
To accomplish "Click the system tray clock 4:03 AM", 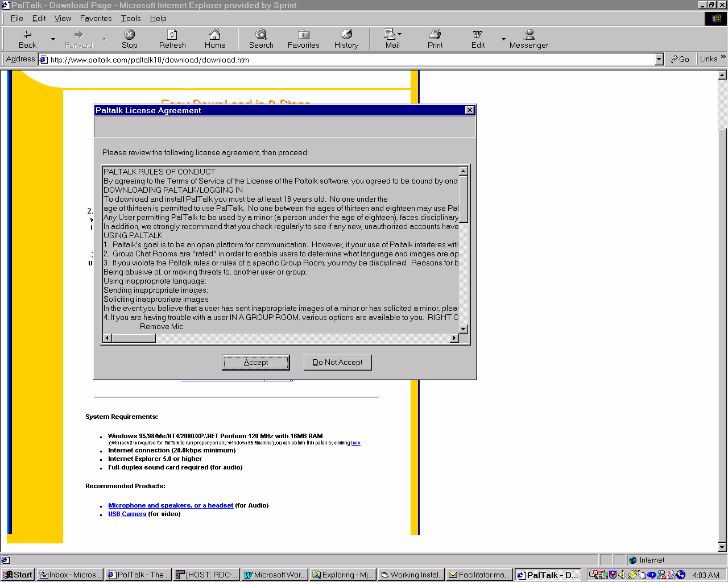I will pyautogui.click(x=706, y=575).
